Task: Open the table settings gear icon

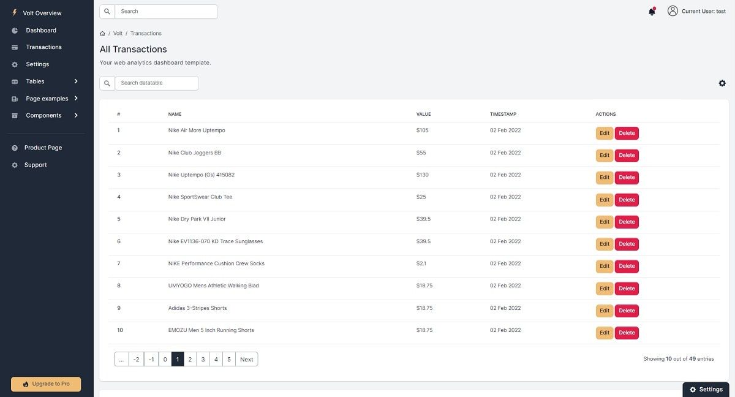Action: 722,83
